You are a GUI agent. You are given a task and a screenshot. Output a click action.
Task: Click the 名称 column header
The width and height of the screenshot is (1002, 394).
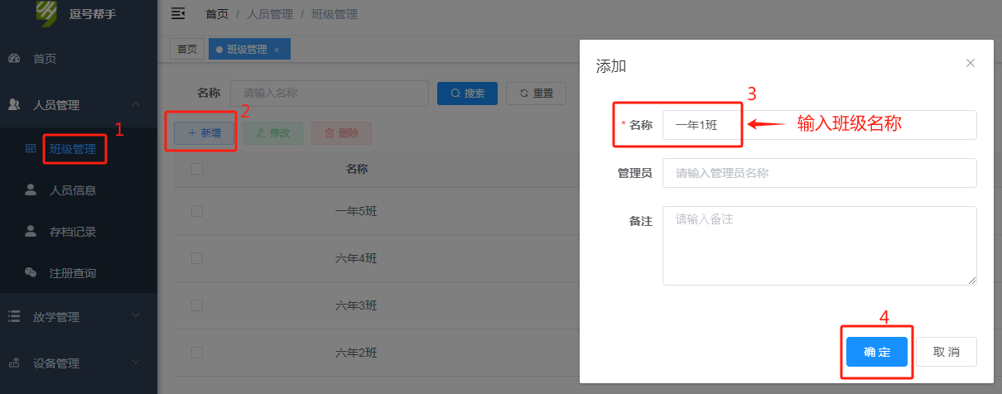[357, 169]
